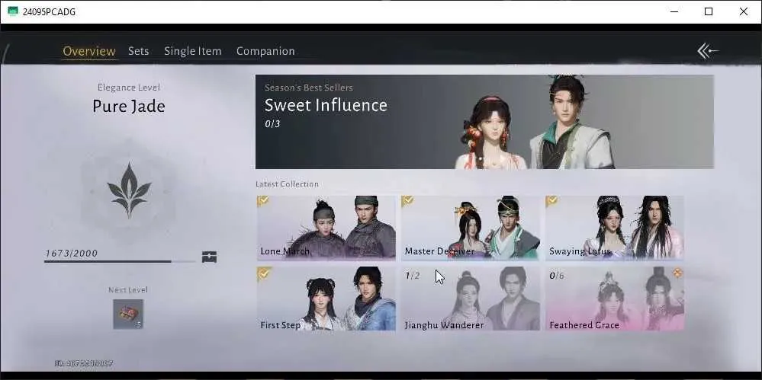Viewport: 762px width, 380px height.
Task: Open the Sets tab
Action: (139, 51)
